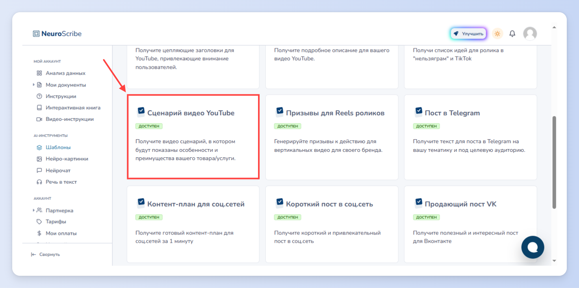Click the page scroll up arrow

pyautogui.click(x=555, y=28)
